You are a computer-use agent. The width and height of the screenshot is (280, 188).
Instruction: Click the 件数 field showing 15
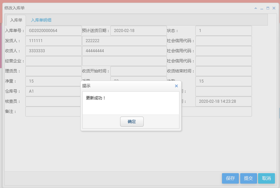coord(224,81)
